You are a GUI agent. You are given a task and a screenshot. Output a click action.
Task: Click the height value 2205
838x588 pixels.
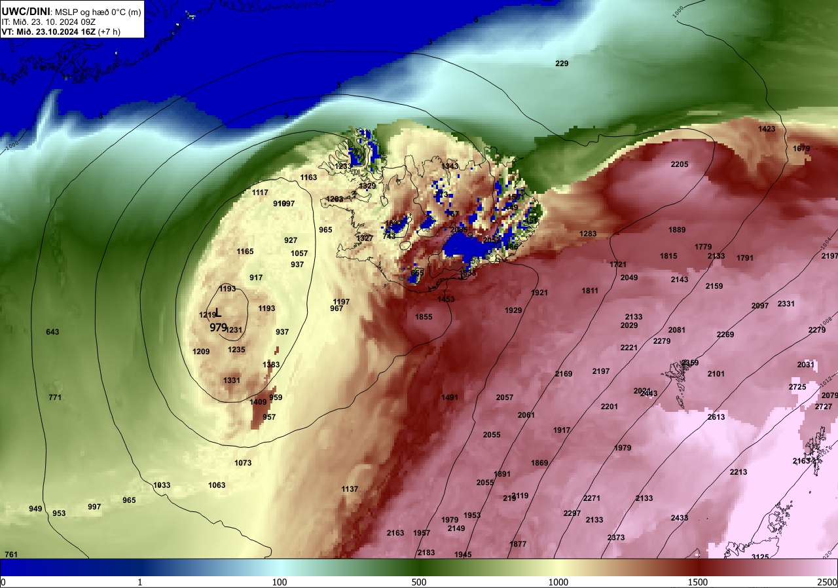[x=680, y=164]
